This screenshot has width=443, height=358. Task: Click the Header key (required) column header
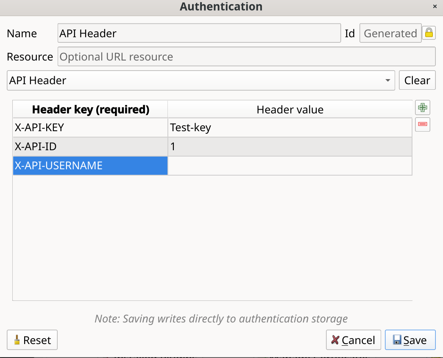[x=90, y=109]
